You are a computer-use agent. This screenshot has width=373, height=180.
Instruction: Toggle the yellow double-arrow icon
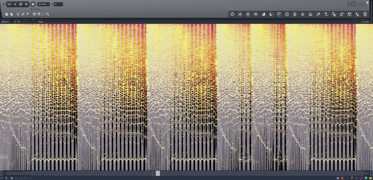[370, 178]
